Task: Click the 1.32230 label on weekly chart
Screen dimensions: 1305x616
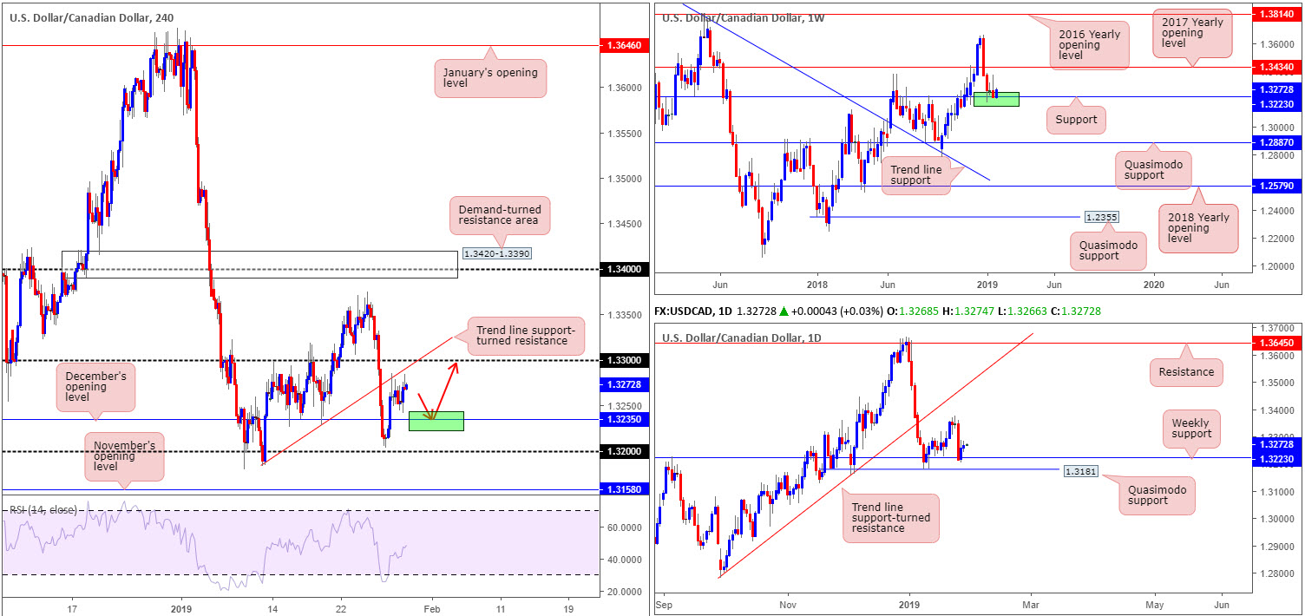Action: coord(1275,103)
